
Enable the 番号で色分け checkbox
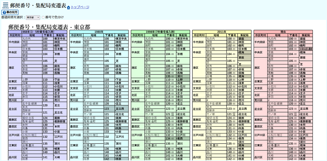(43, 17)
